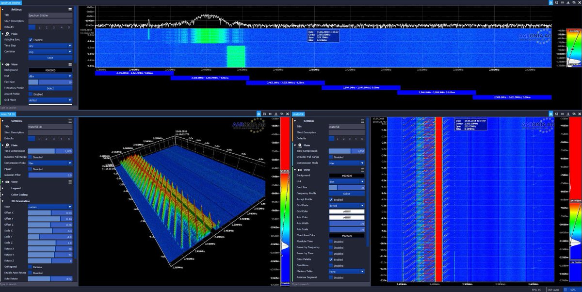
Task: Detach the Waterfall 3D window
Action: 282,114
